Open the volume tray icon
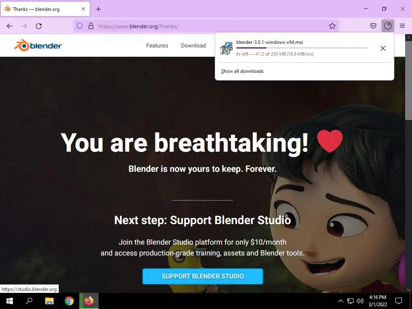 [x=360, y=301]
